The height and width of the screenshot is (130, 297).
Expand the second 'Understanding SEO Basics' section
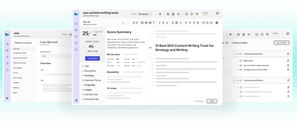238,80
